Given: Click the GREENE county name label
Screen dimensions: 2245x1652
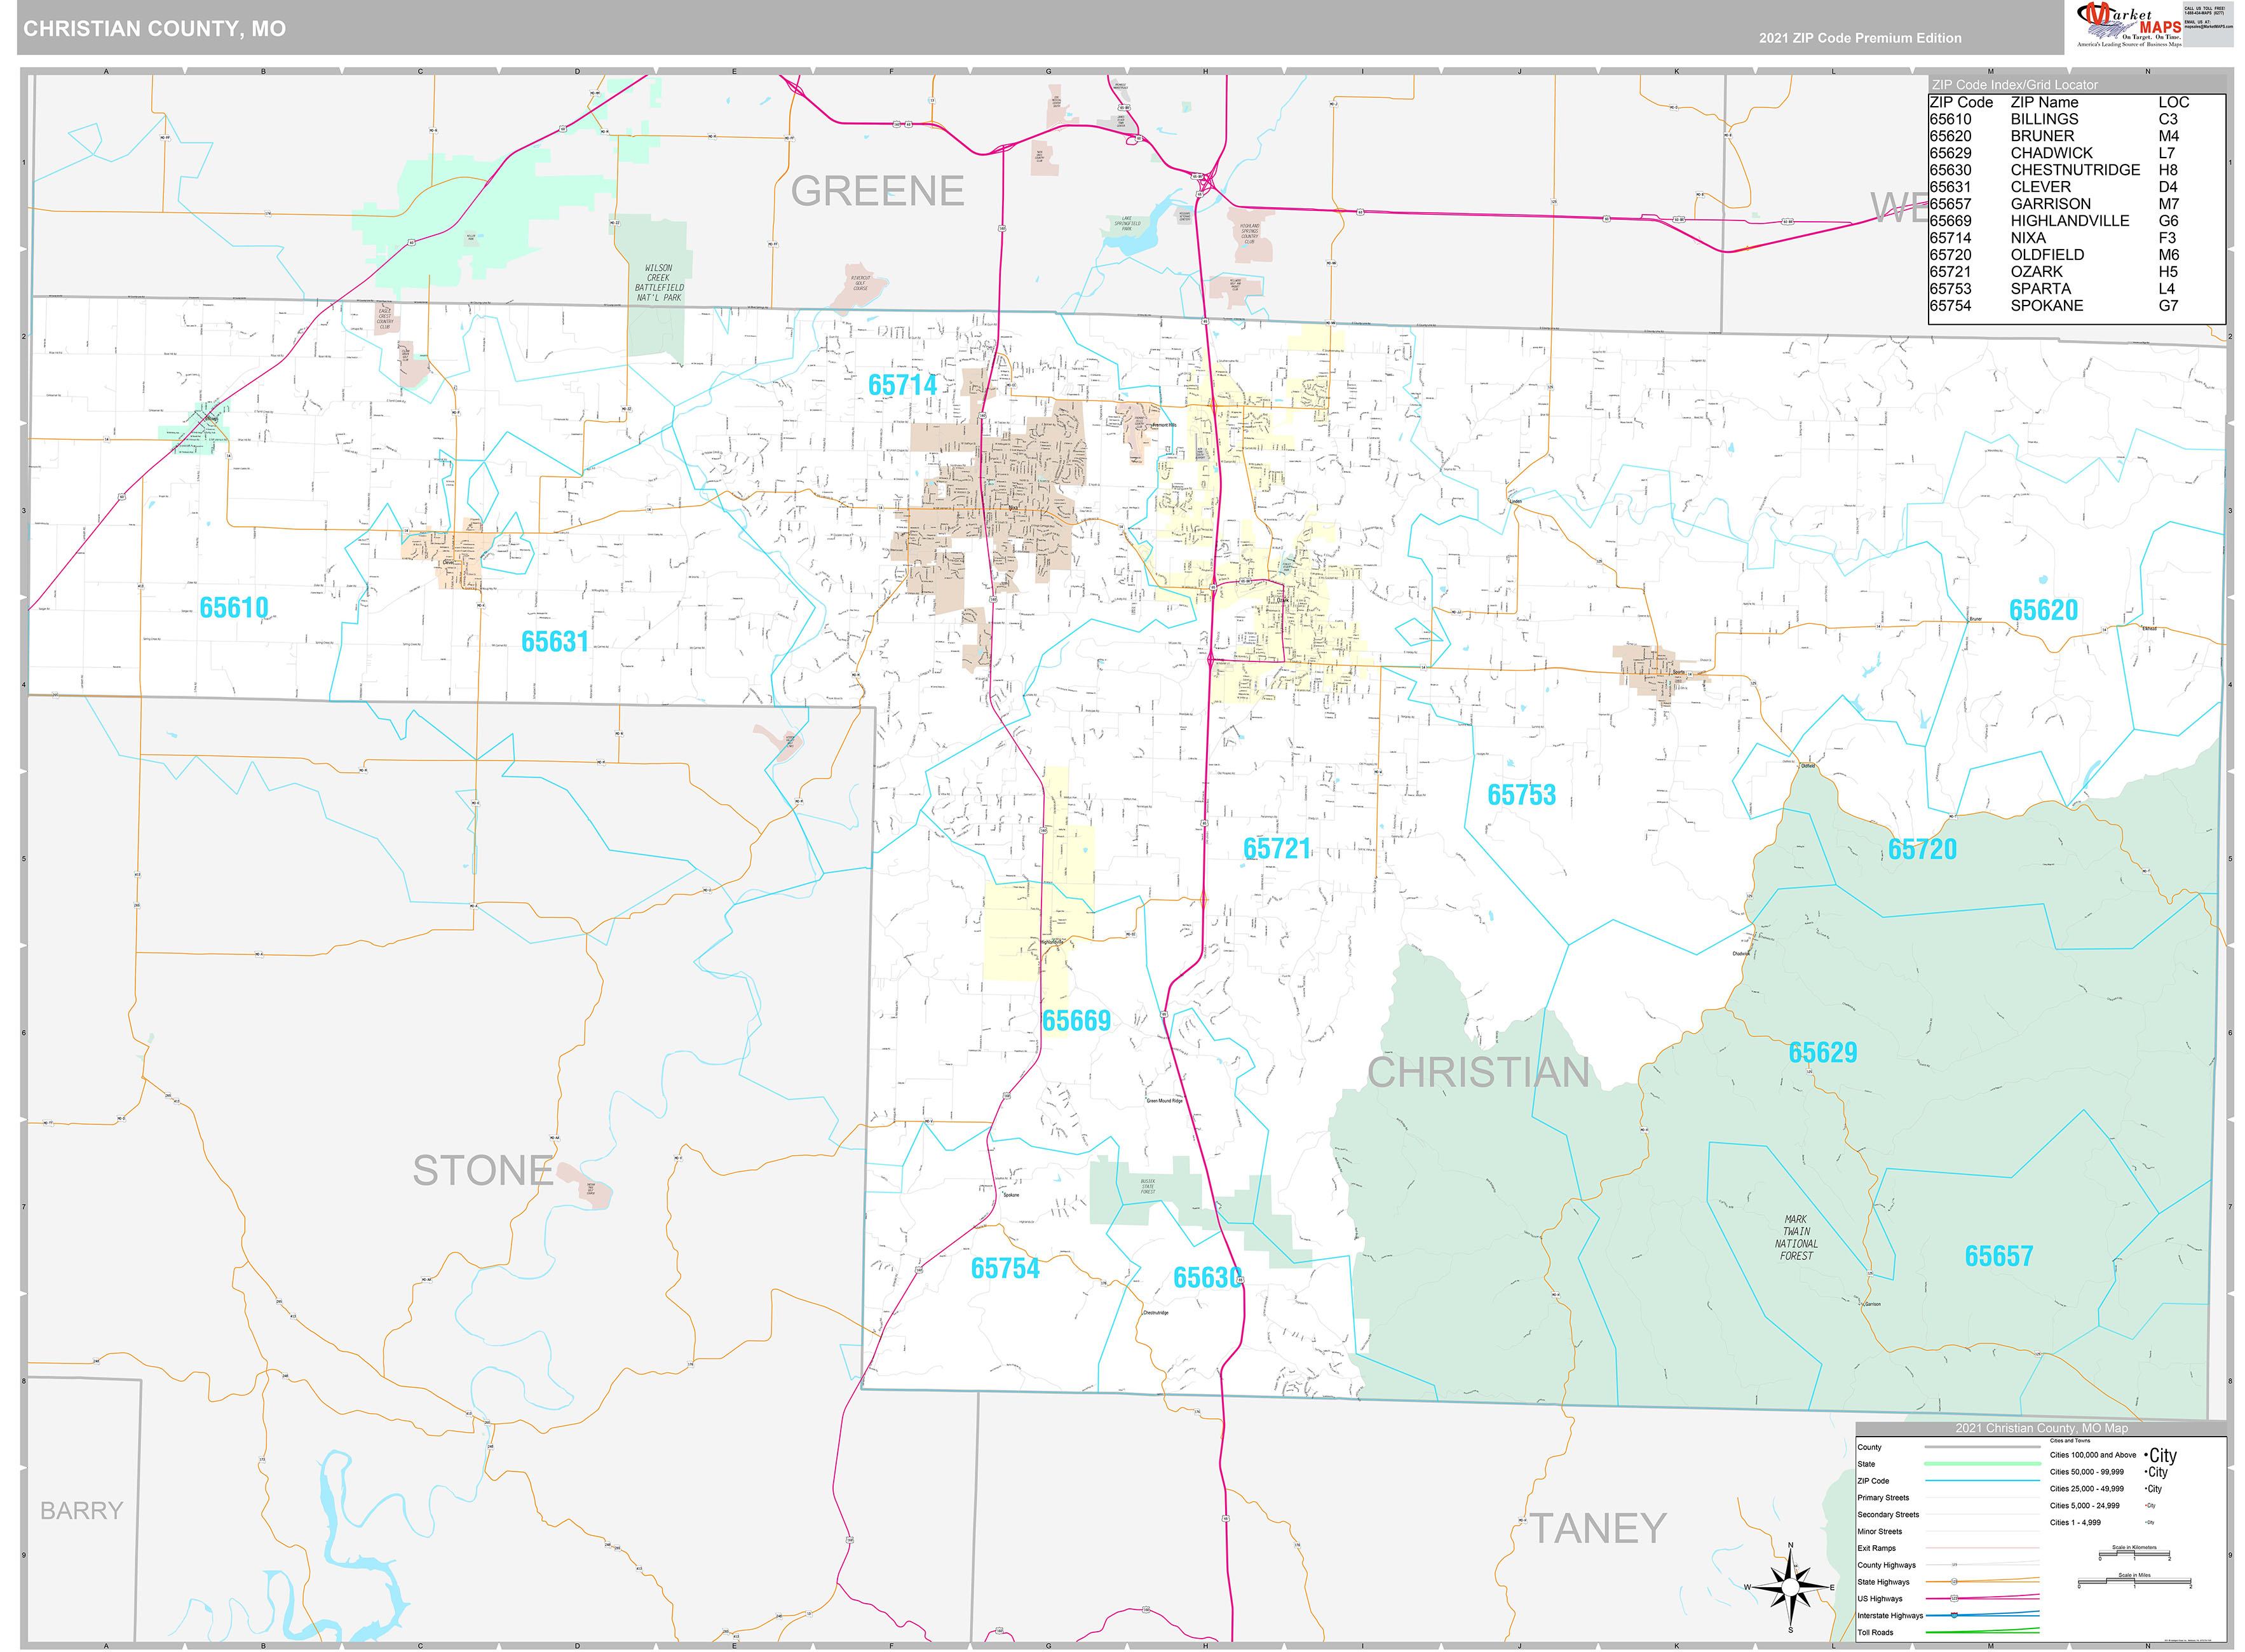Looking at the screenshot, I should [877, 191].
